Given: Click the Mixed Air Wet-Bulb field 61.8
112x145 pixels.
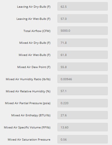Looking at the screenshot, I should [82, 55].
